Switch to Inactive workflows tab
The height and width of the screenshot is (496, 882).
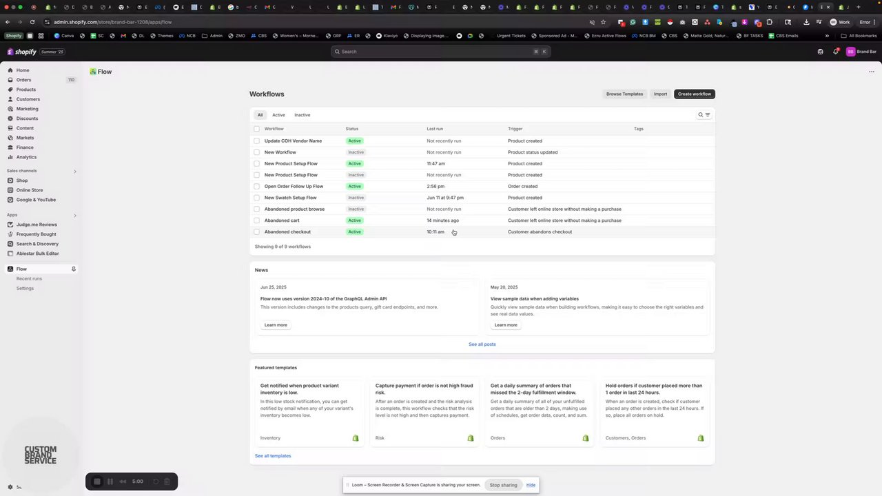302,115
